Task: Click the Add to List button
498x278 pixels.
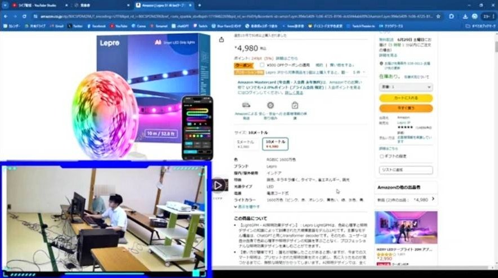Action: coord(406,170)
